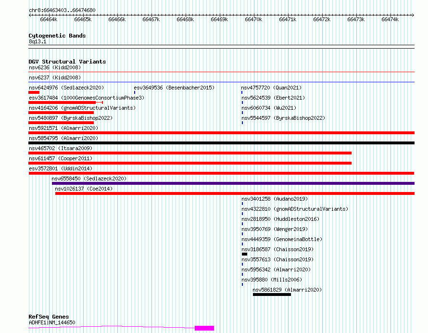Image resolution: width=428 pixels, height=333 pixels.
Task: Open esv3649536 (Besenbacher2015) variant label
Action: (x=174, y=88)
